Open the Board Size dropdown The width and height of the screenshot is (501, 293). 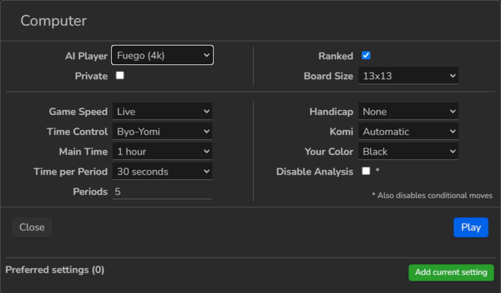tap(408, 76)
